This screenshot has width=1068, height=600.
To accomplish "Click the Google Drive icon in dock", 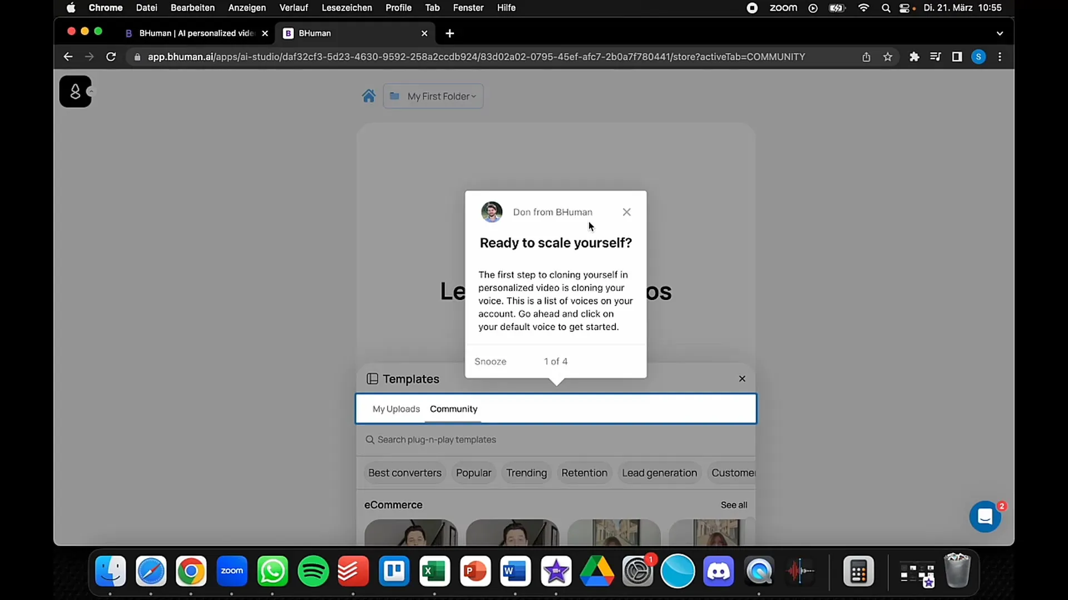I will point(596,572).
